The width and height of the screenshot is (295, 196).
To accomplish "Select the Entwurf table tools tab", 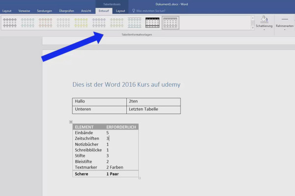I will [x=104, y=11].
